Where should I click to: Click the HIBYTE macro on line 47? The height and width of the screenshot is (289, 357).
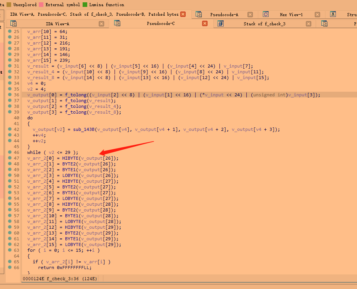coord(70,158)
